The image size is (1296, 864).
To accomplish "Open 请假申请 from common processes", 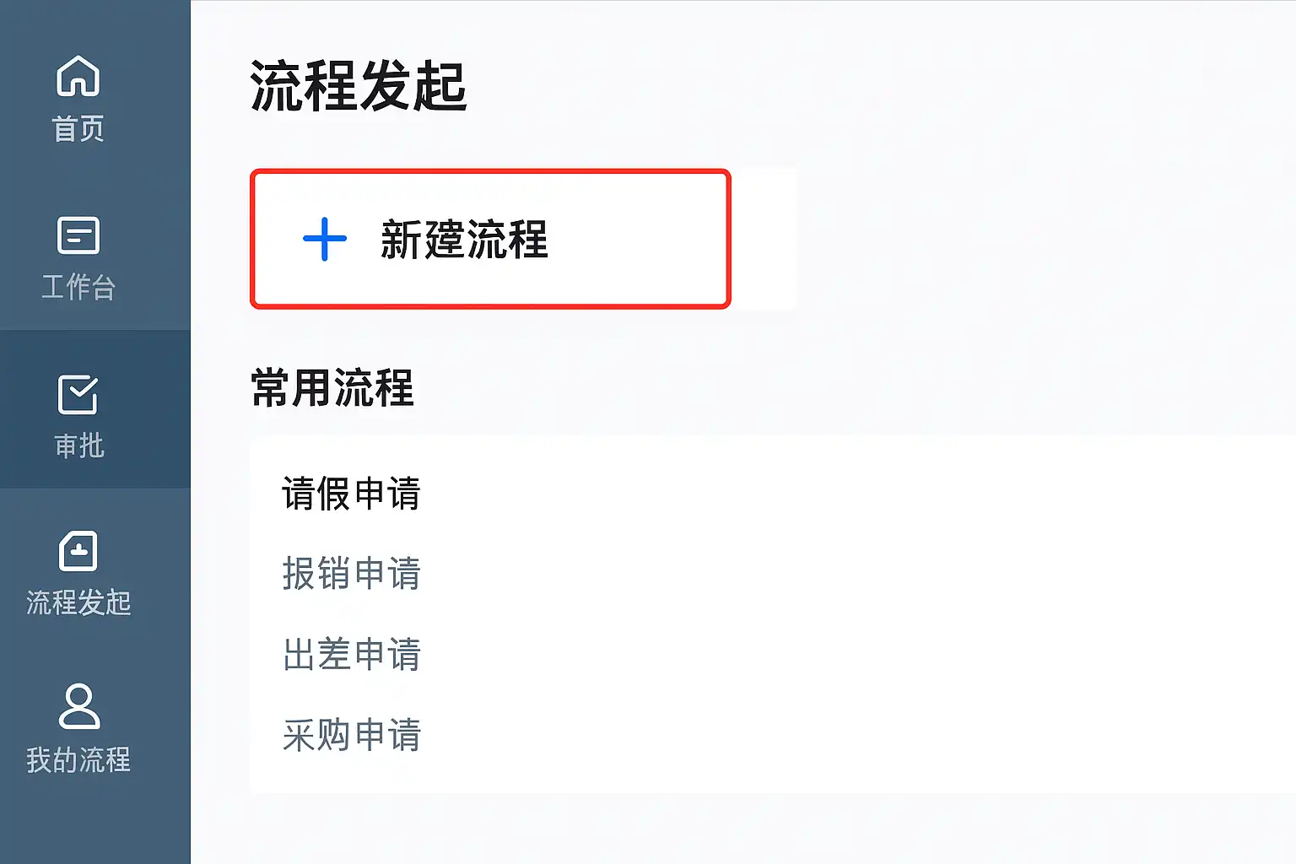I will pyautogui.click(x=351, y=494).
